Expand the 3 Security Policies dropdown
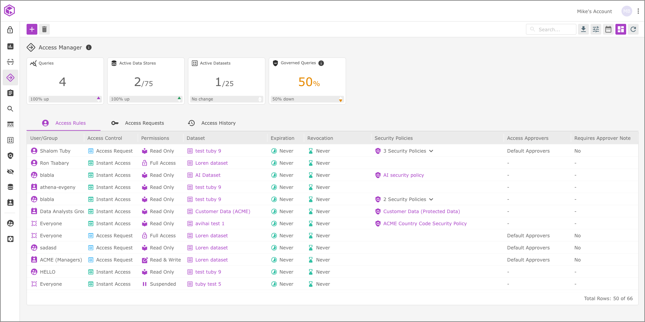The height and width of the screenshot is (322, 645). [x=431, y=151]
